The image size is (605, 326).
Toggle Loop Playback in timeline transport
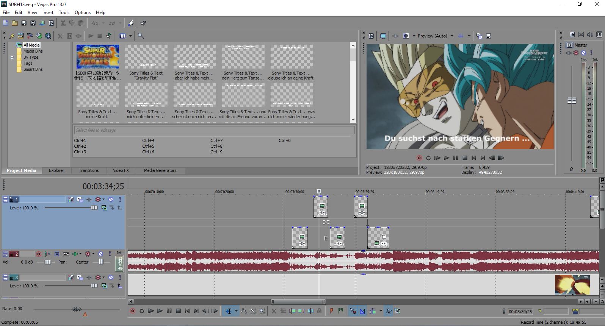pyautogui.click(x=142, y=311)
